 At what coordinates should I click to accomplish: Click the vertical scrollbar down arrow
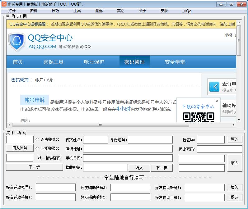point(239,120)
